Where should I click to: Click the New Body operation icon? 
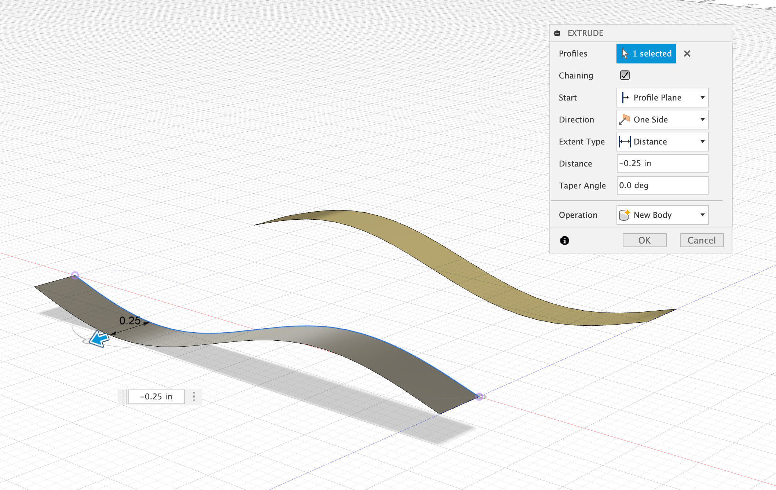click(x=625, y=215)
